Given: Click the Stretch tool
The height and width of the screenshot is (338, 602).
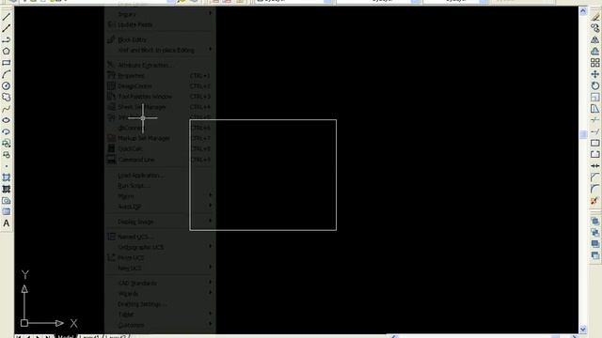Looking at the screenshot, I should (x=595, y=109).
